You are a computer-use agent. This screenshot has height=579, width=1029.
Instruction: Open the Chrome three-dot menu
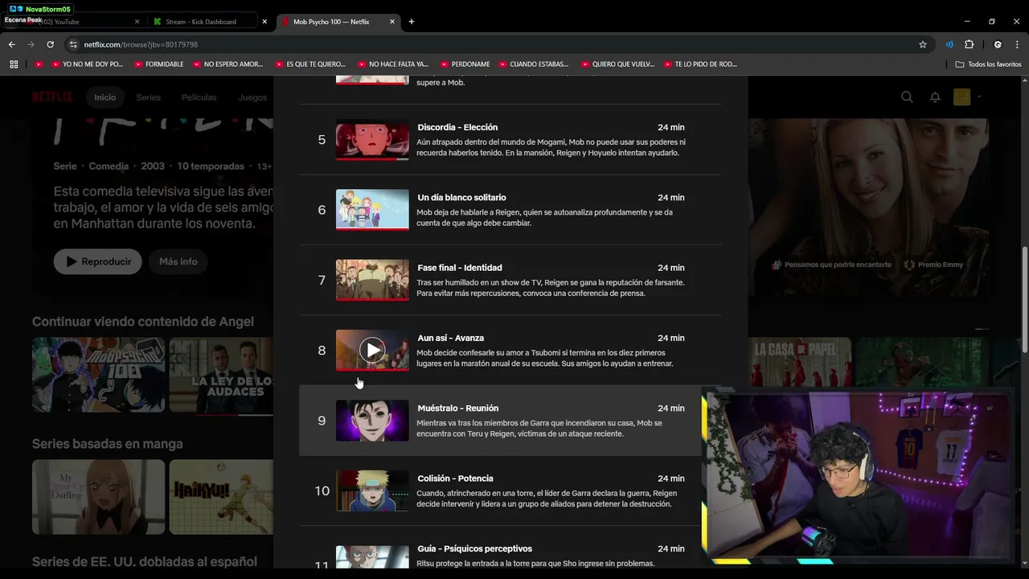[1017, 44]
